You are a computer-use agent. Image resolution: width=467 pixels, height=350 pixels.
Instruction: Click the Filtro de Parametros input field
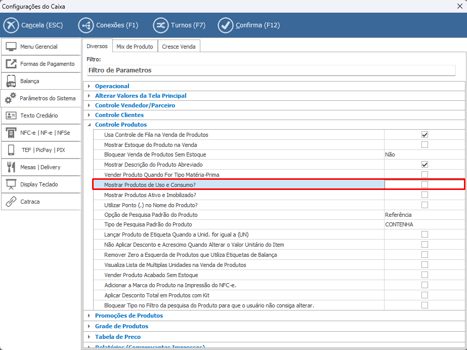(273, 70)
